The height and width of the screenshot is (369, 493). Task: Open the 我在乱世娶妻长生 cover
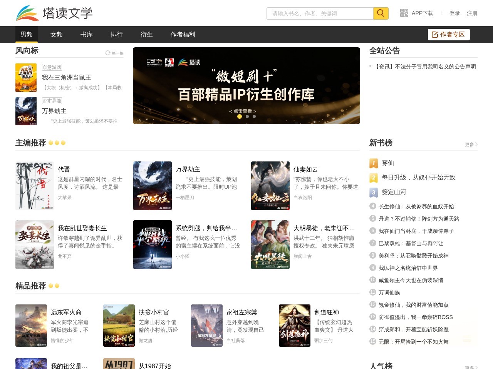click(35, 245)
